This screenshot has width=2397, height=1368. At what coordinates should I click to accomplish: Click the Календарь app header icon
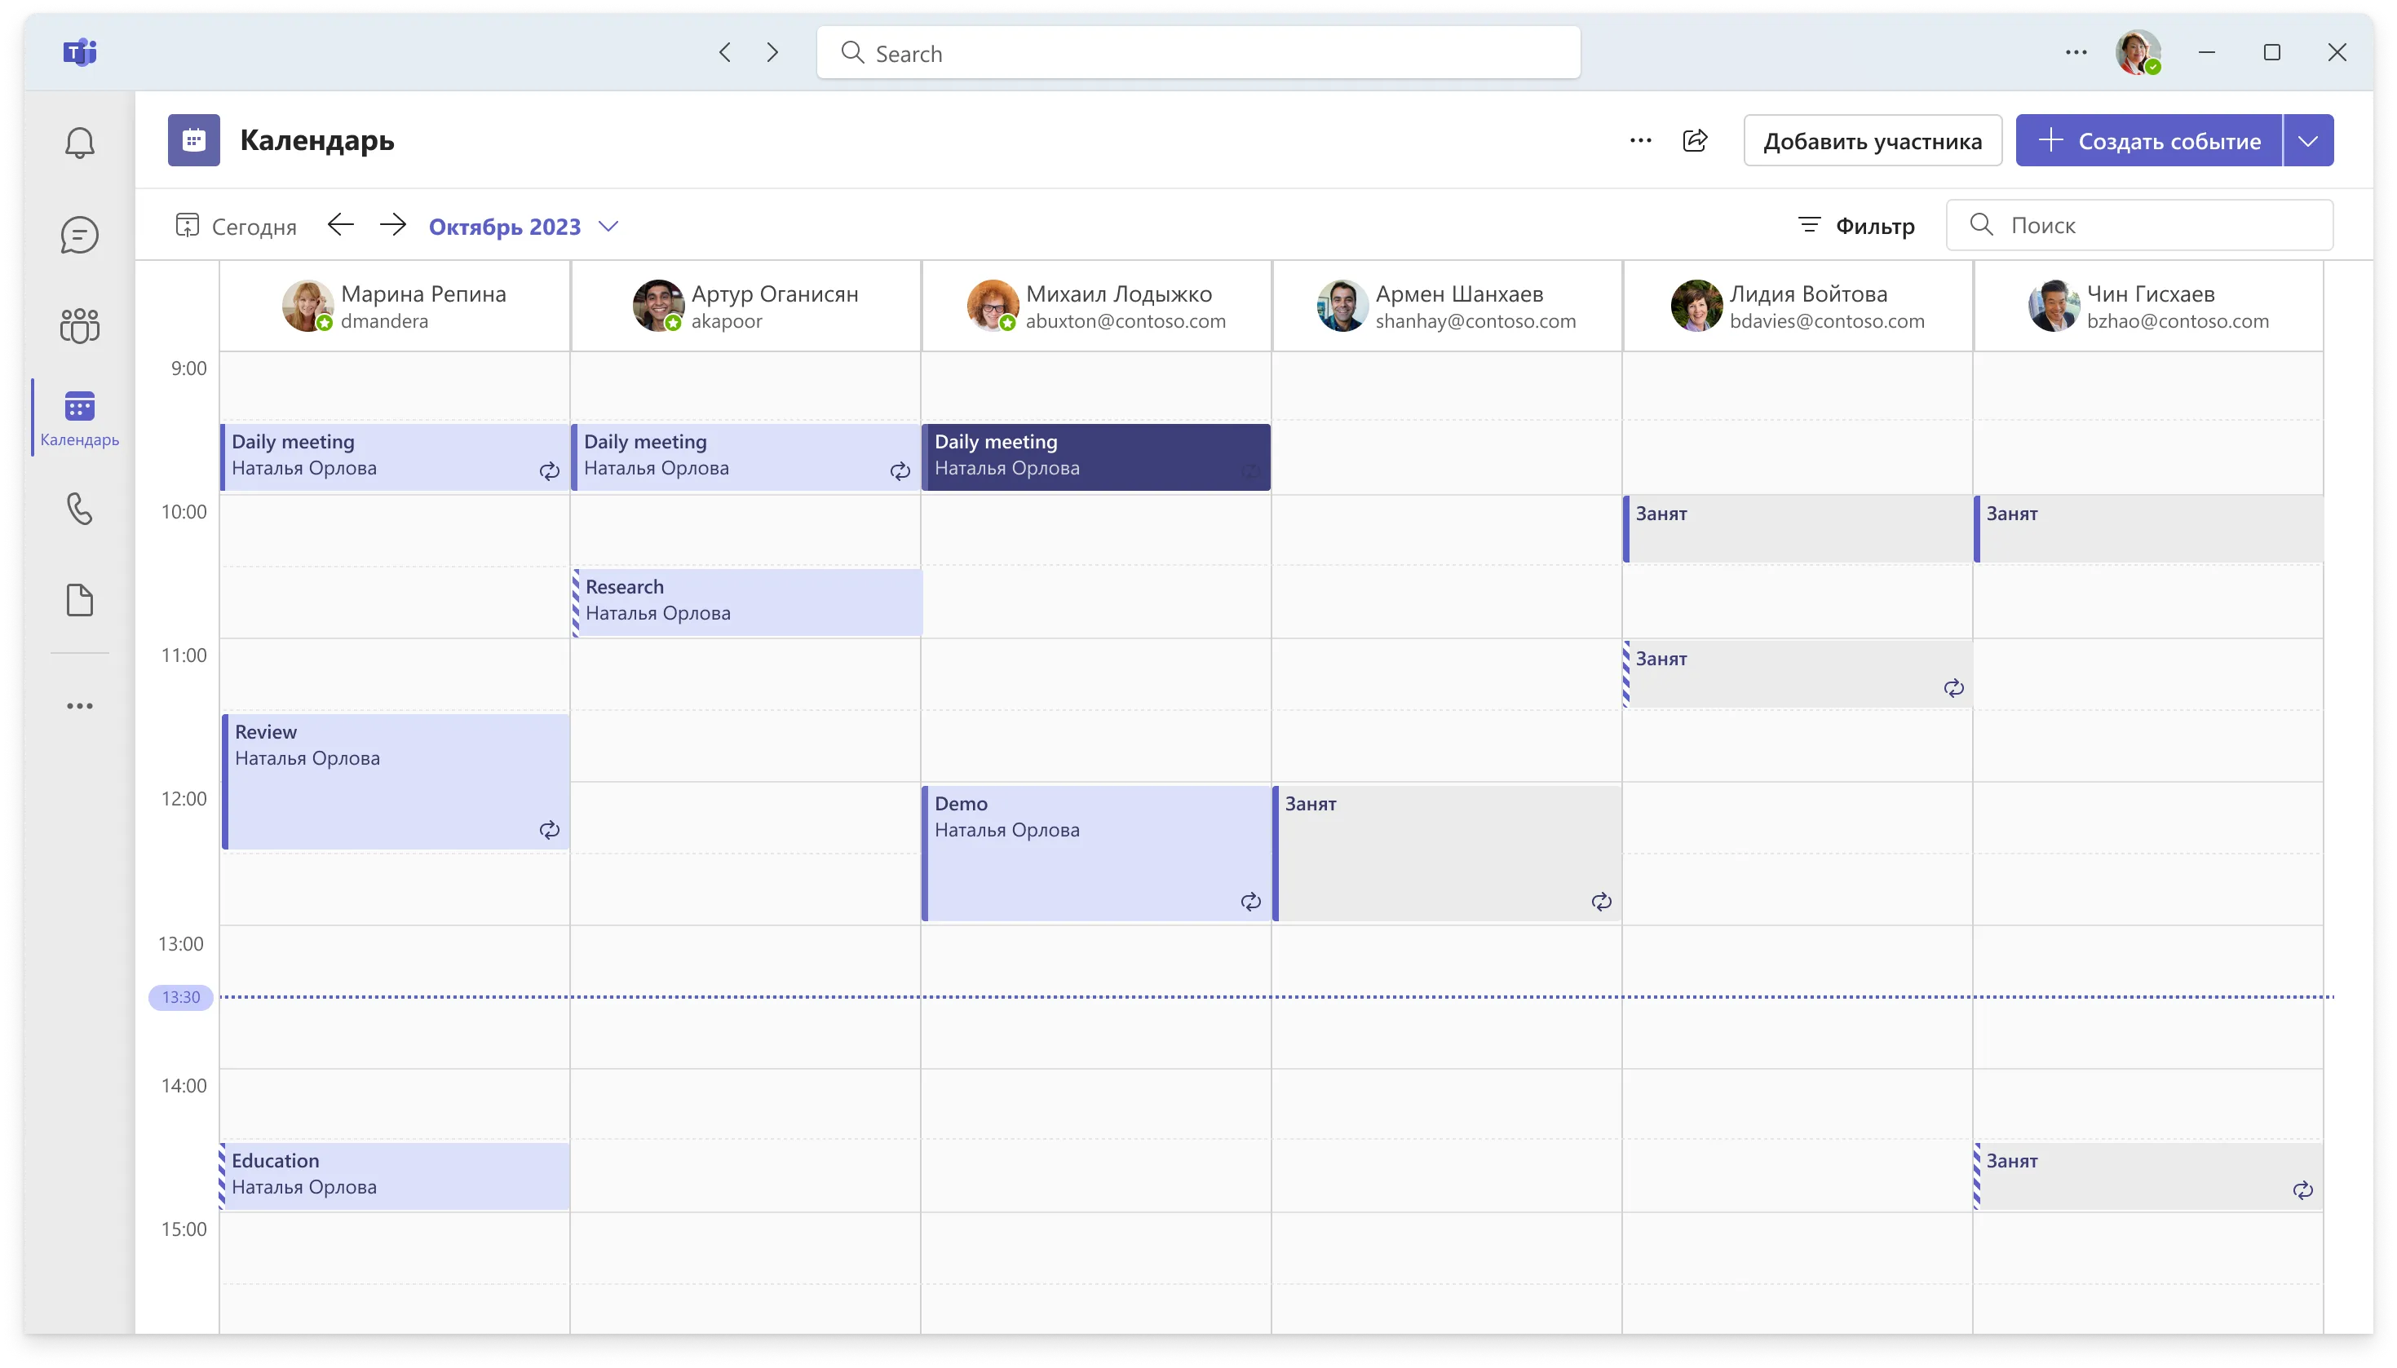click(x=193, y=141)
